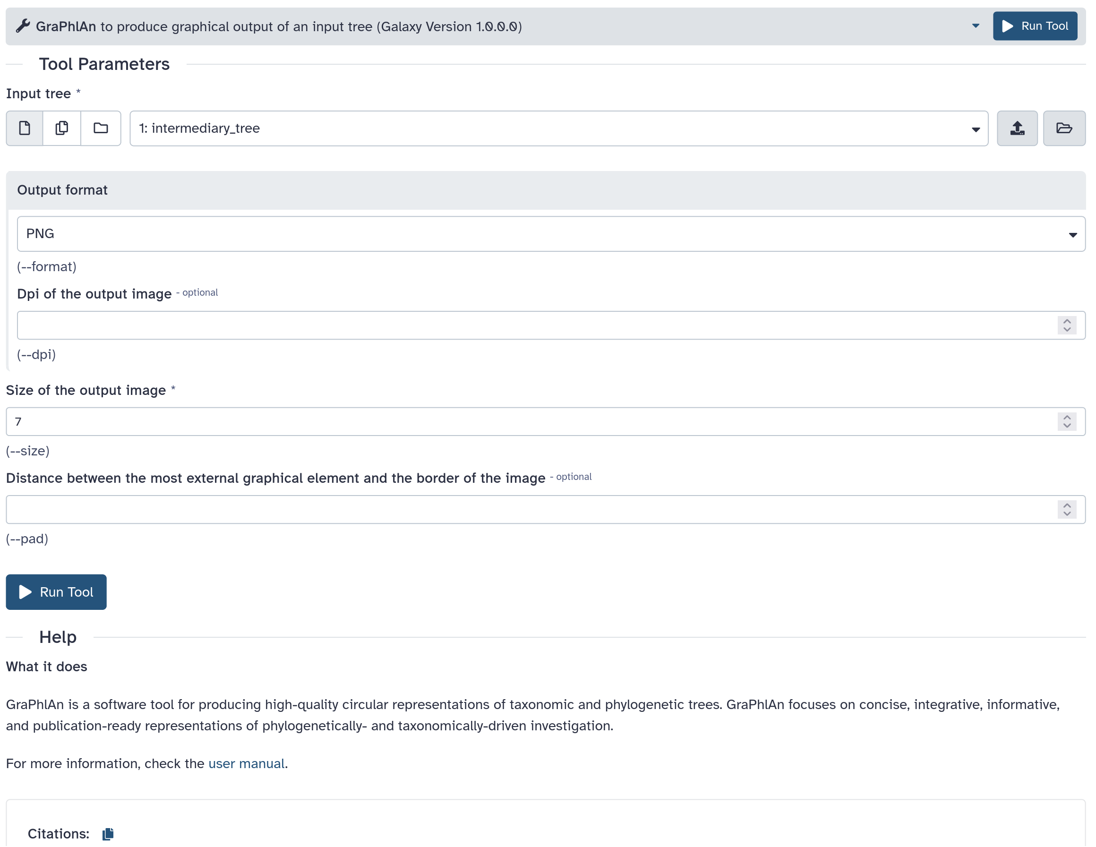Click the upload file icon for input tree
Screen dimensions: 1096x847
point(1018,128)
